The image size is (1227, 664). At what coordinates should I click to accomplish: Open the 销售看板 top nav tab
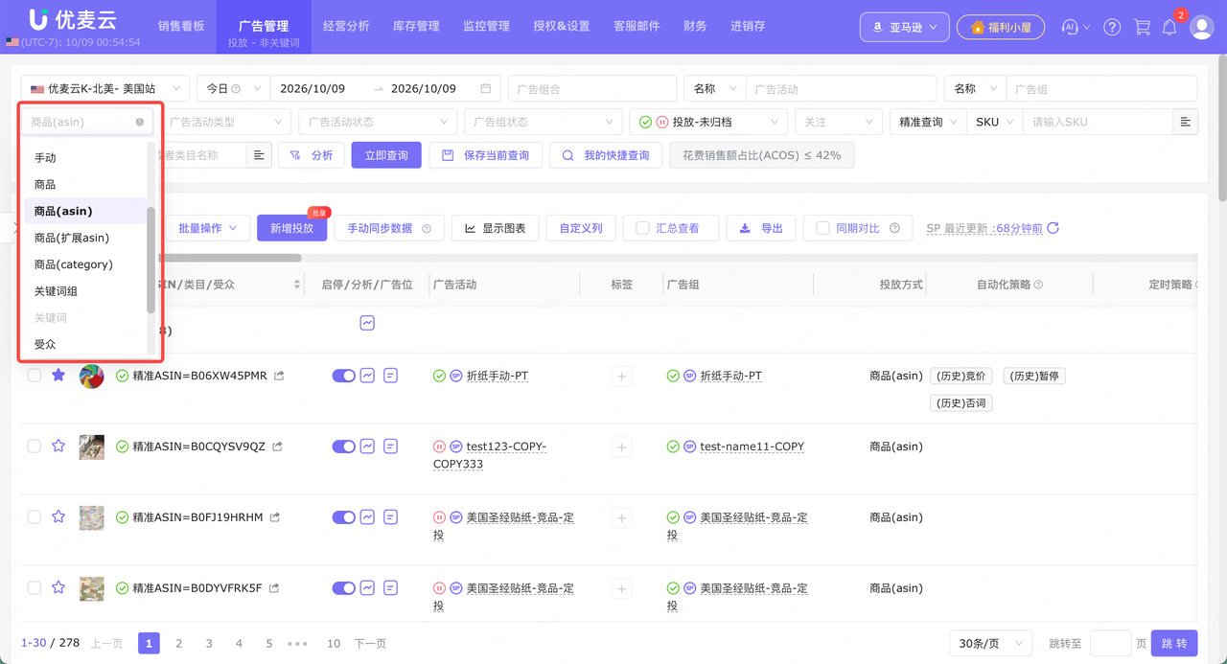coord(181,27)
